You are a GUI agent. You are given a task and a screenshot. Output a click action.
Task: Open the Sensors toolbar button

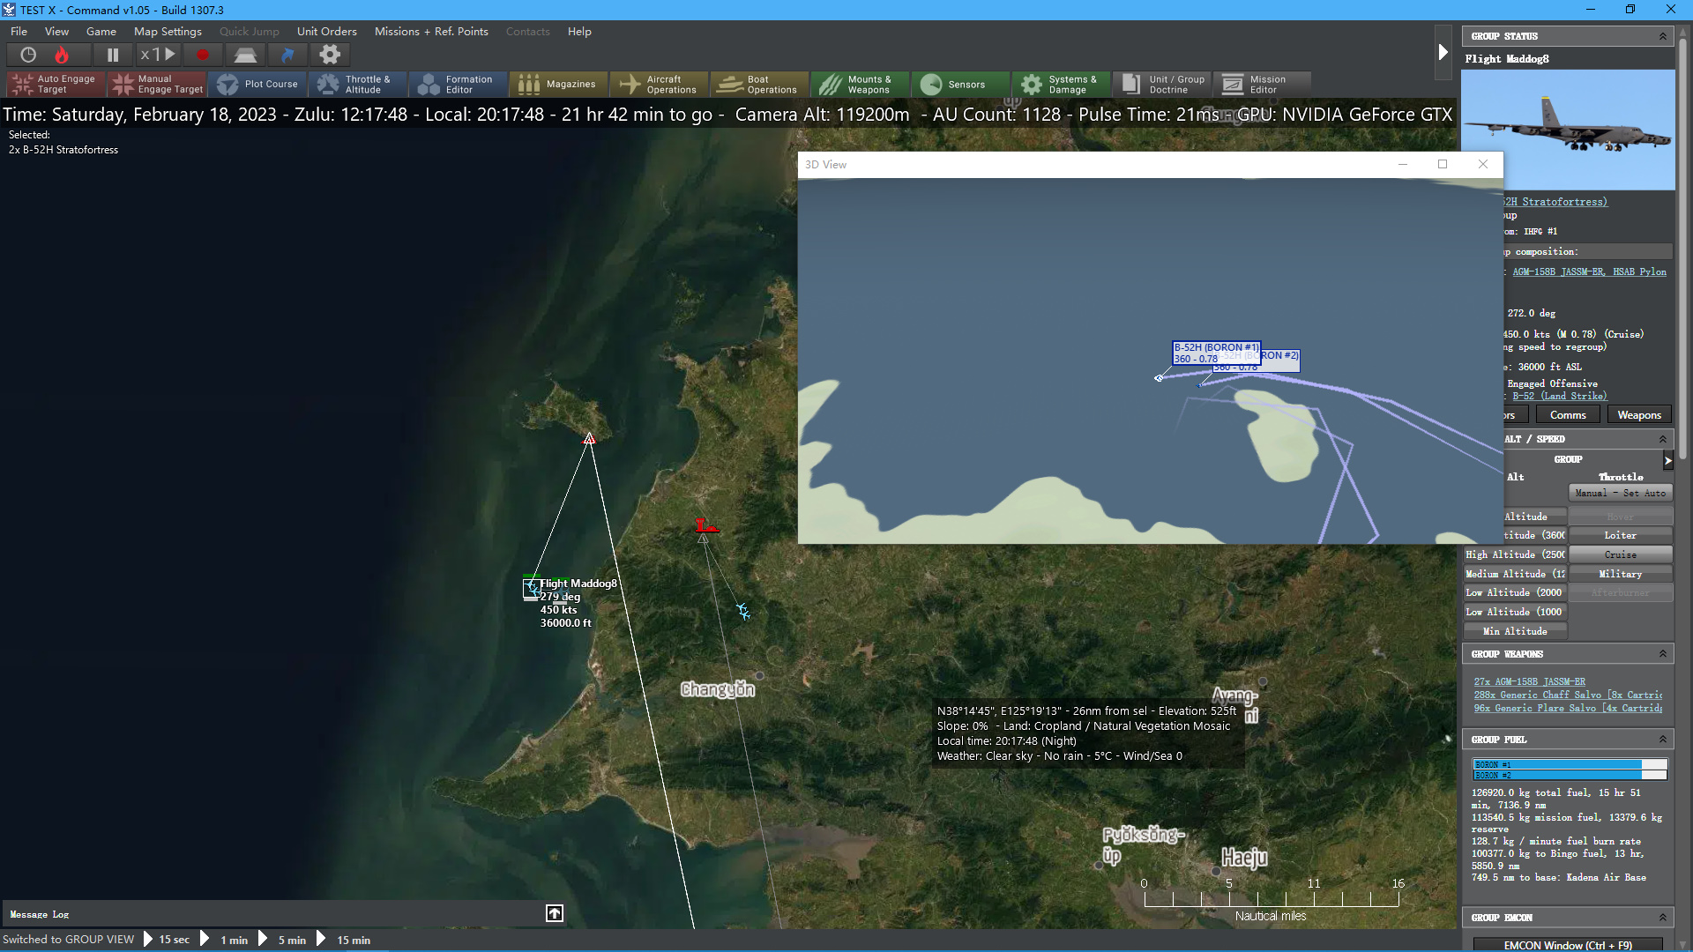coord(959,85)
